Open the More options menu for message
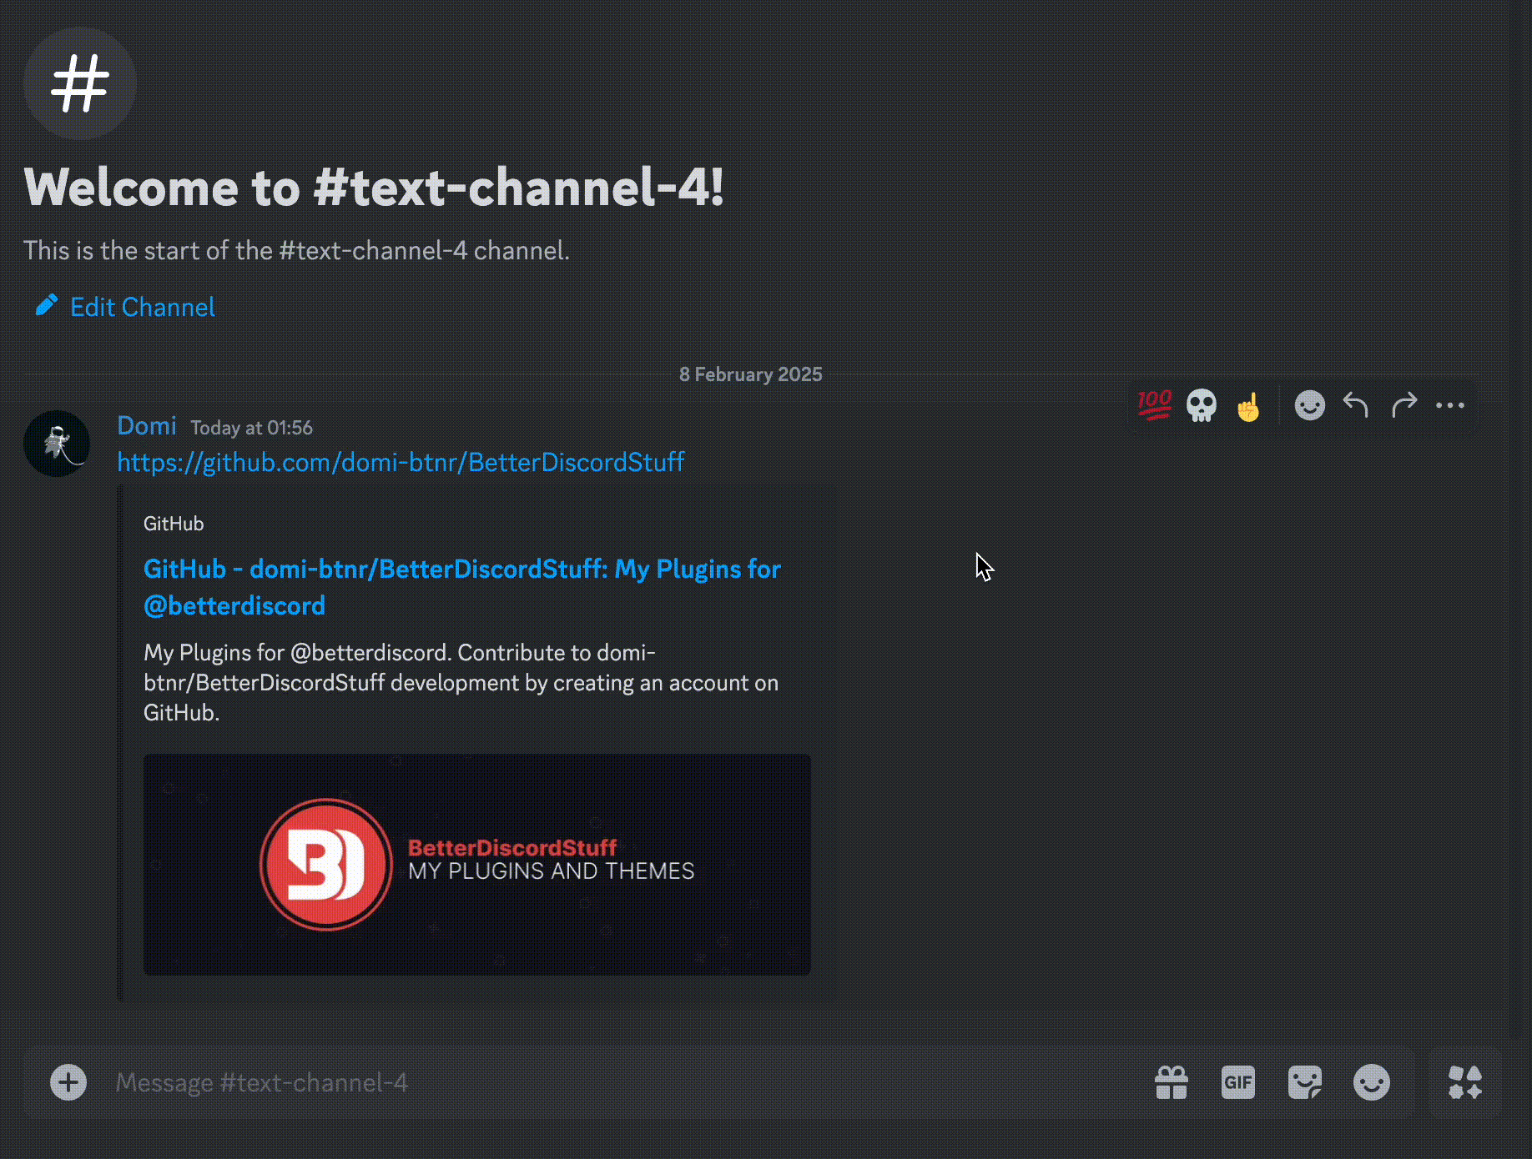1532x1159 pixels. click(x=1450, y=405)
